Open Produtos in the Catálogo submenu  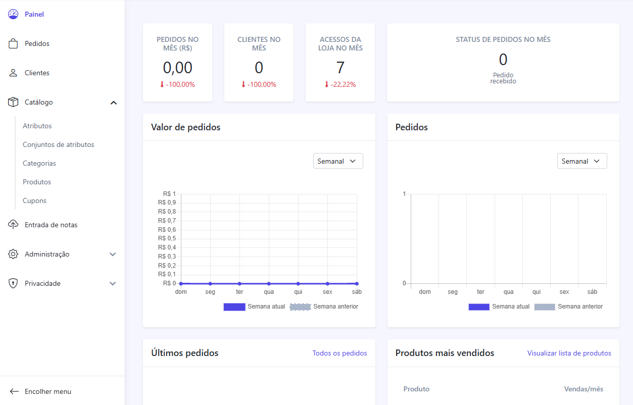tap(37, 182)
